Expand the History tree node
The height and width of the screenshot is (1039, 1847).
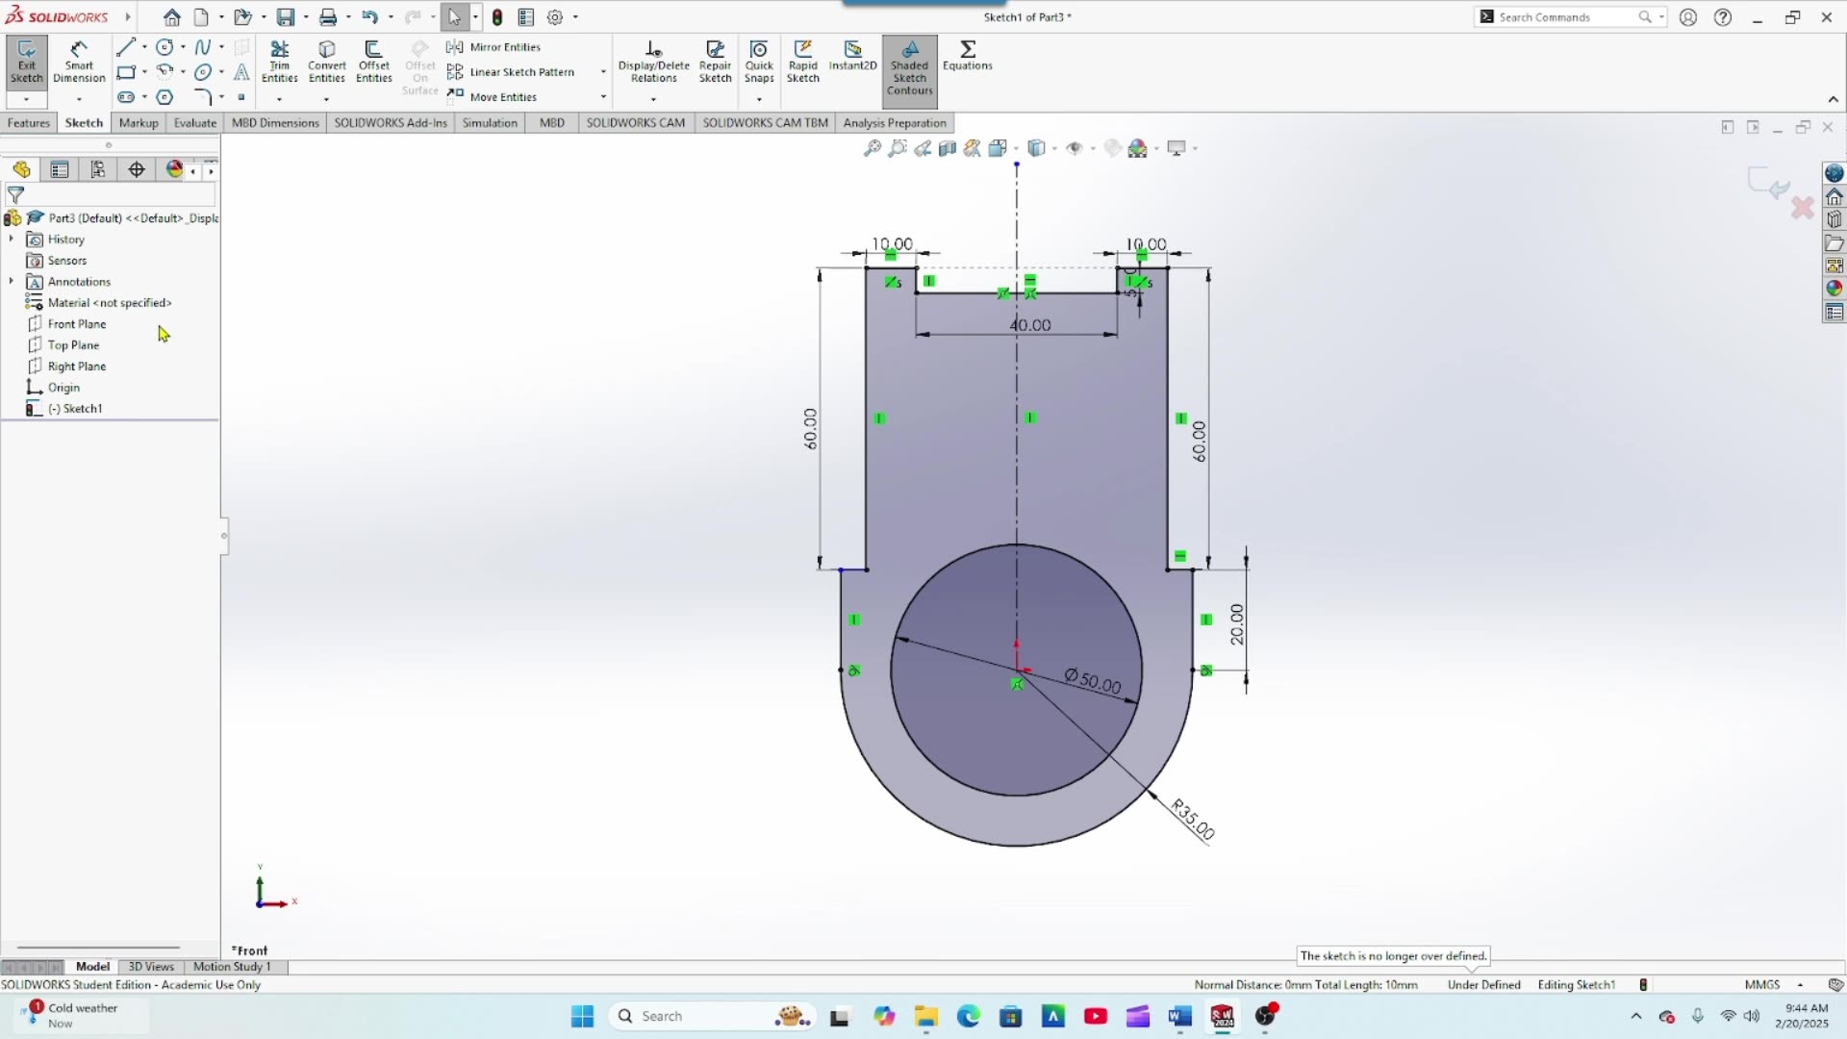pyautogui.click(x=12, y=239)
